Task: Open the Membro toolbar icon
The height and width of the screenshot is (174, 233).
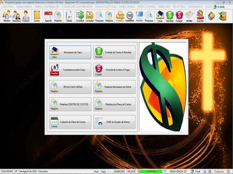Action: pos(7,16)
